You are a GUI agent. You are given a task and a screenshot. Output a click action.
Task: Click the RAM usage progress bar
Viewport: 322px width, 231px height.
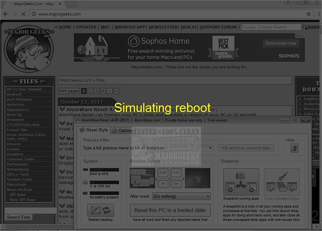(104, 170)
